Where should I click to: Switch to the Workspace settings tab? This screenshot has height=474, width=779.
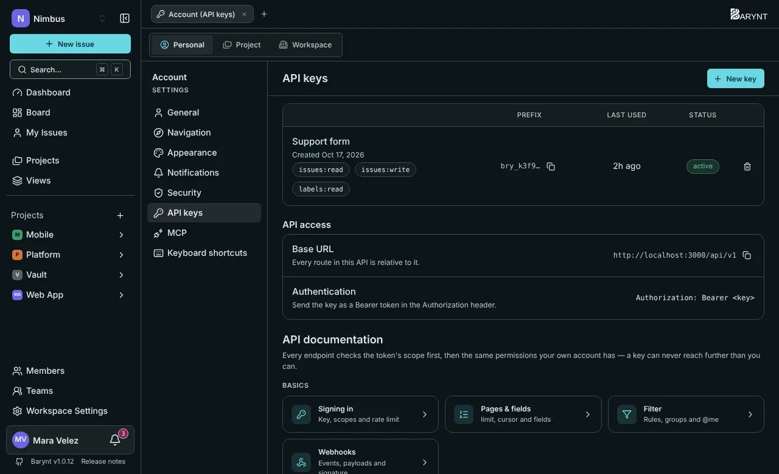[305, 45]
